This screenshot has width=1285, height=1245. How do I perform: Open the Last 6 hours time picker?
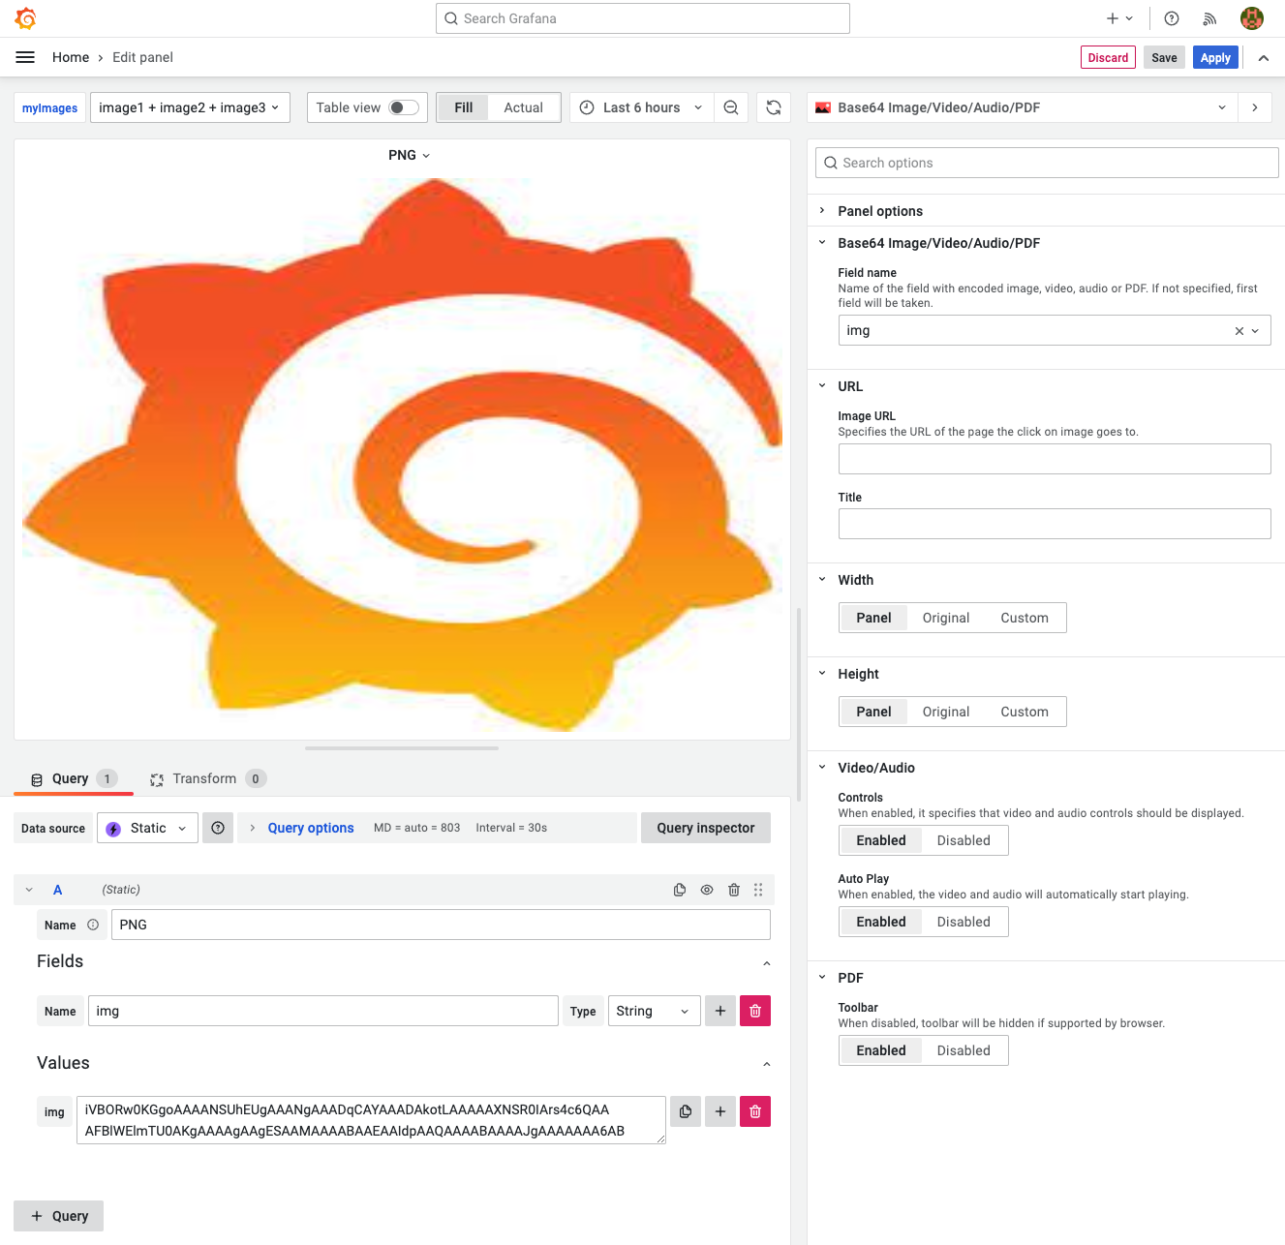point(642,107)
